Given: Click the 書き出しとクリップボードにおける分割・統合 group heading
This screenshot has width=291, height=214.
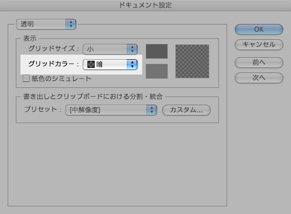Looking at the screenshot, I should click(x=93, y=97).
